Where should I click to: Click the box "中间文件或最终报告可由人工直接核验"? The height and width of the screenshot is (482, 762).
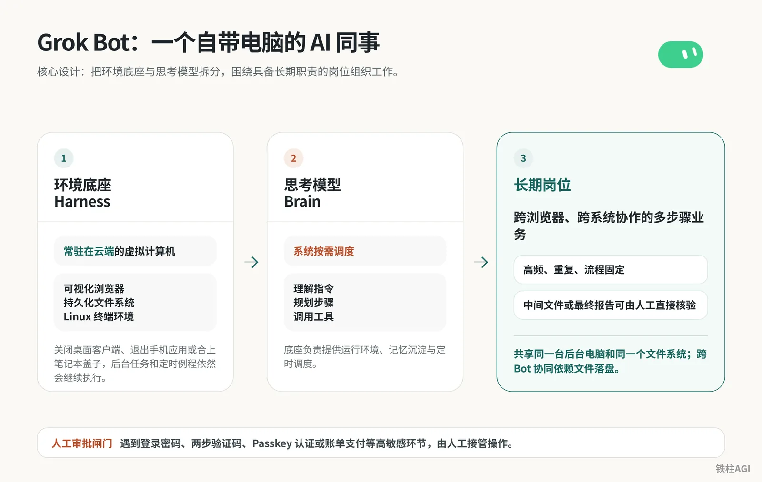[x=611, y=305]
